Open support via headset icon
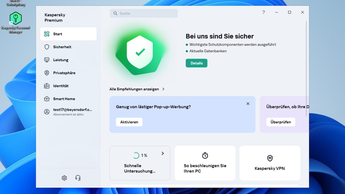Screen dimensions: 345x194 pyautogui.click(x=78, y=178)
